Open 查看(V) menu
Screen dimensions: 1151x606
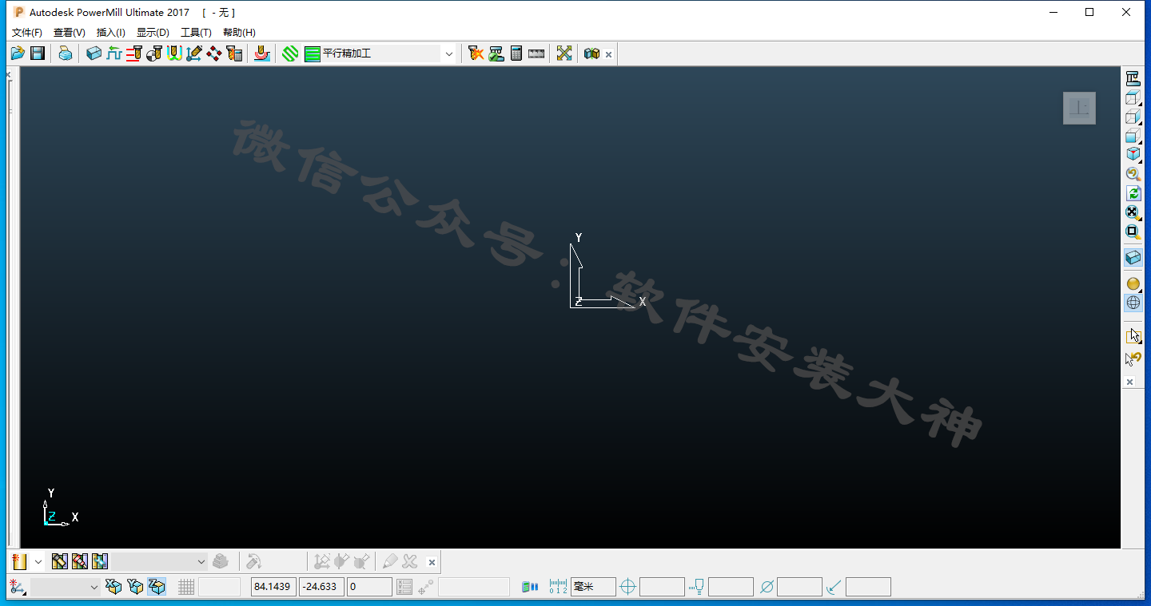pyautogui.click(x=70, y=33)
